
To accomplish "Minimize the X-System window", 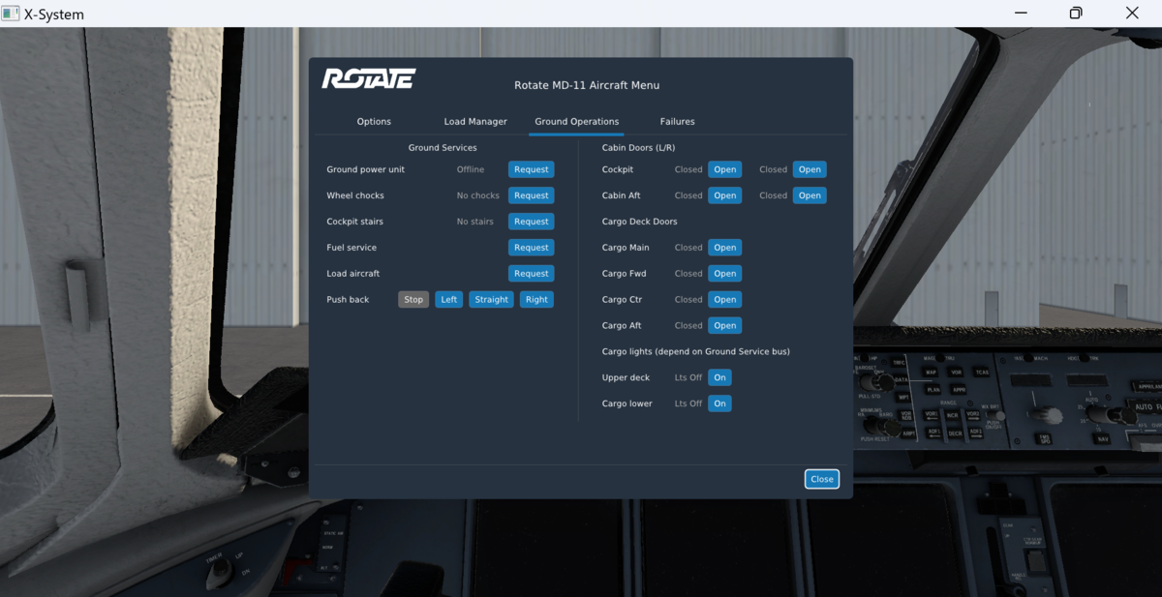I will click(x=1020, y=14).
